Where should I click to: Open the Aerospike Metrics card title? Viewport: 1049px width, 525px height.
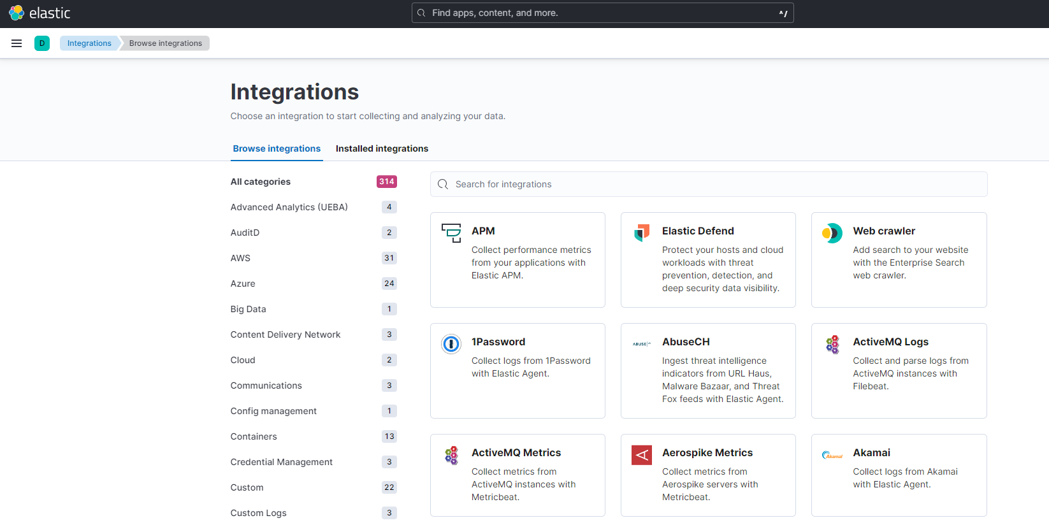(x=707, y=452)
